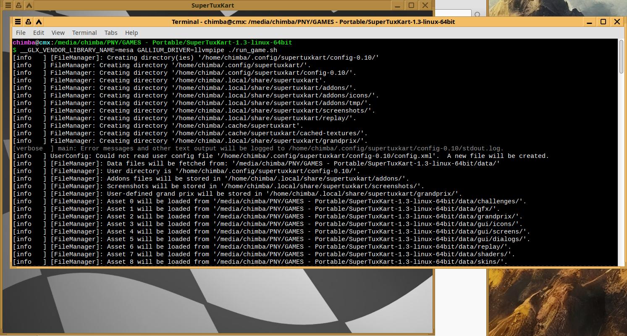Open the View menu in Terminal

tap(58, 33)
